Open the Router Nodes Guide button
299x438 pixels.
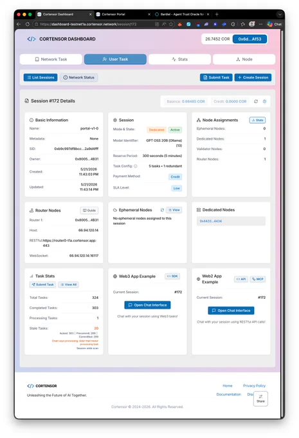coord(89,211)
